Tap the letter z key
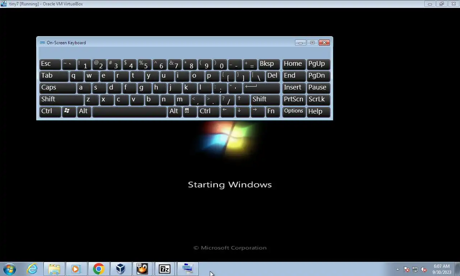 [x=92, y=100]
